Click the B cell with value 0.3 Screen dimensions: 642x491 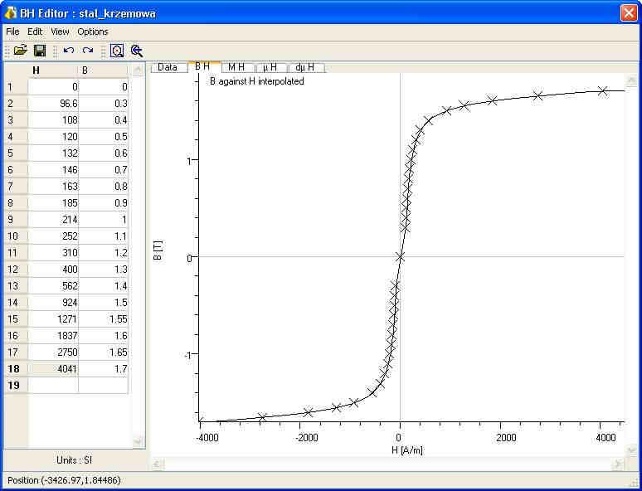[103, 104]
